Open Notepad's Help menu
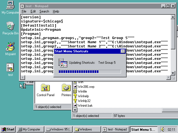 (x=56, y=11)
